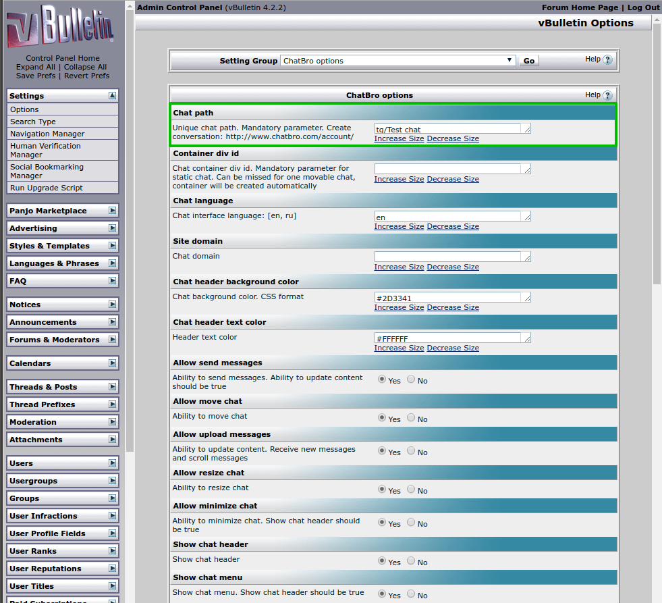The image size is (662, 603).
Task: Open the Setting Group dropdown
Action: 397,61
